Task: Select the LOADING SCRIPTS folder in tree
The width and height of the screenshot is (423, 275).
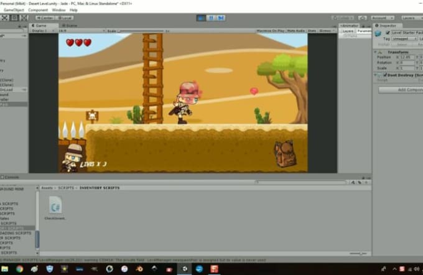Action: (16, 233)
